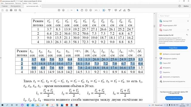Click the page number input field
The image size is (191, 107).
coord(68,10)
